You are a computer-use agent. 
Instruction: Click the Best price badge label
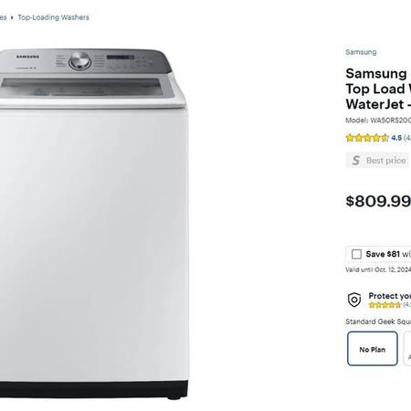coord(386,161)
